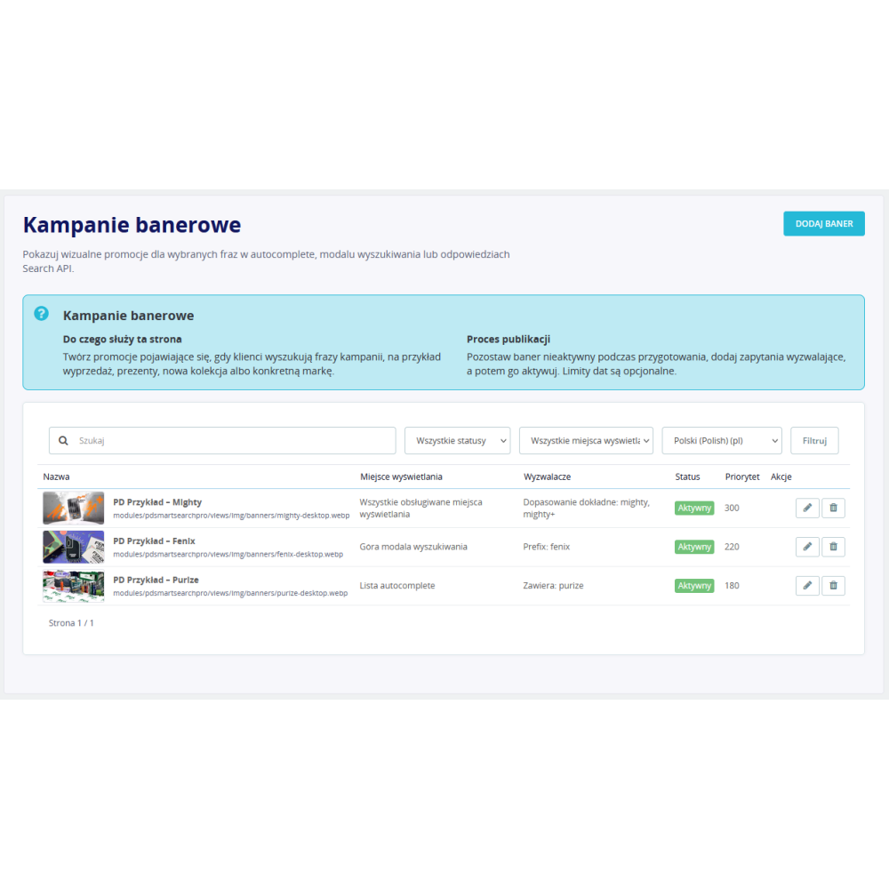Open the Wszystkie statusy dropdown
This screenshot has width=889, height=889.
(x=458, y=441)
